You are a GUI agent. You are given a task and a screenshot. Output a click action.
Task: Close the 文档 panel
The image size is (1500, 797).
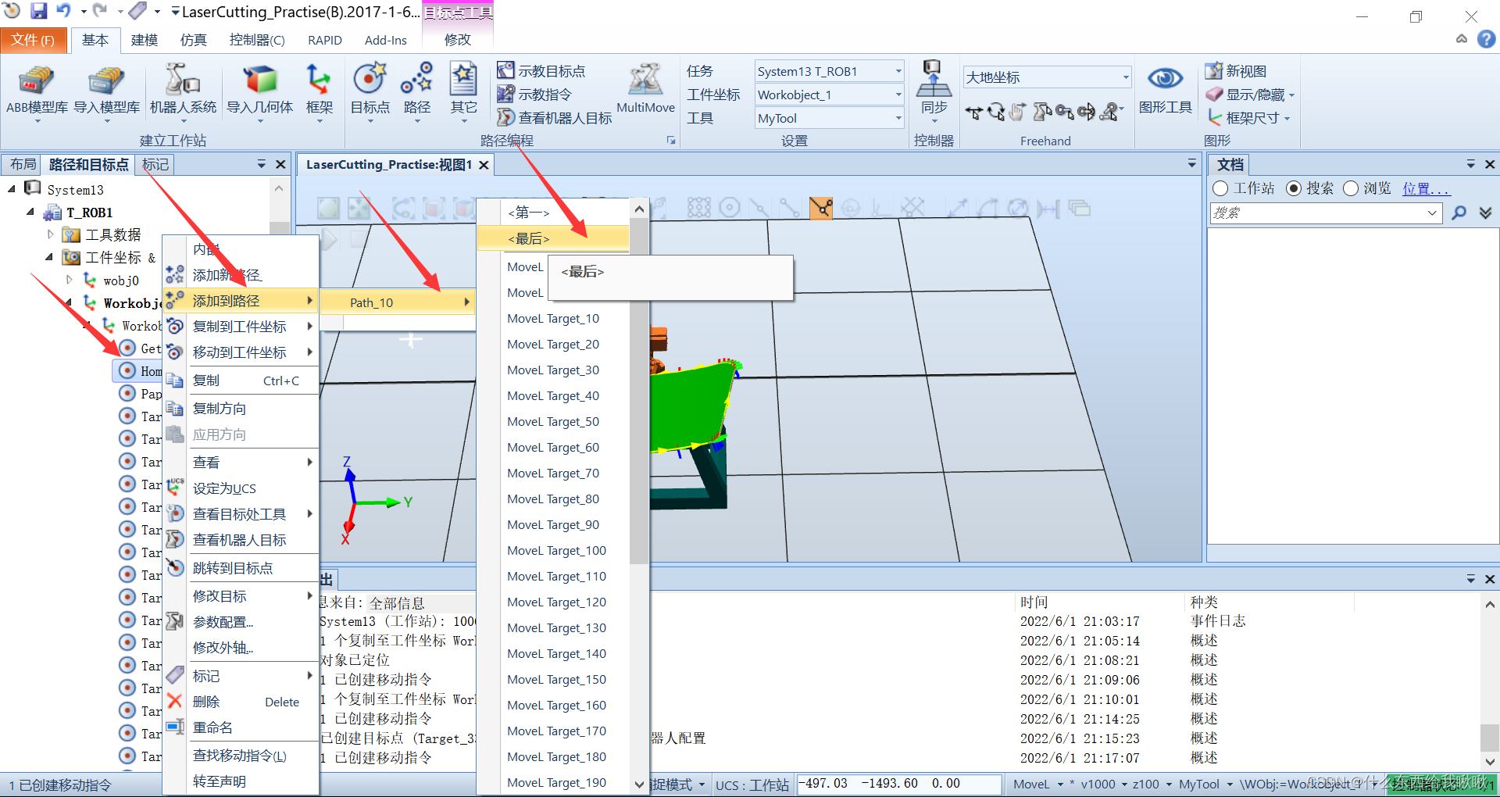[x=1489, y=164]
